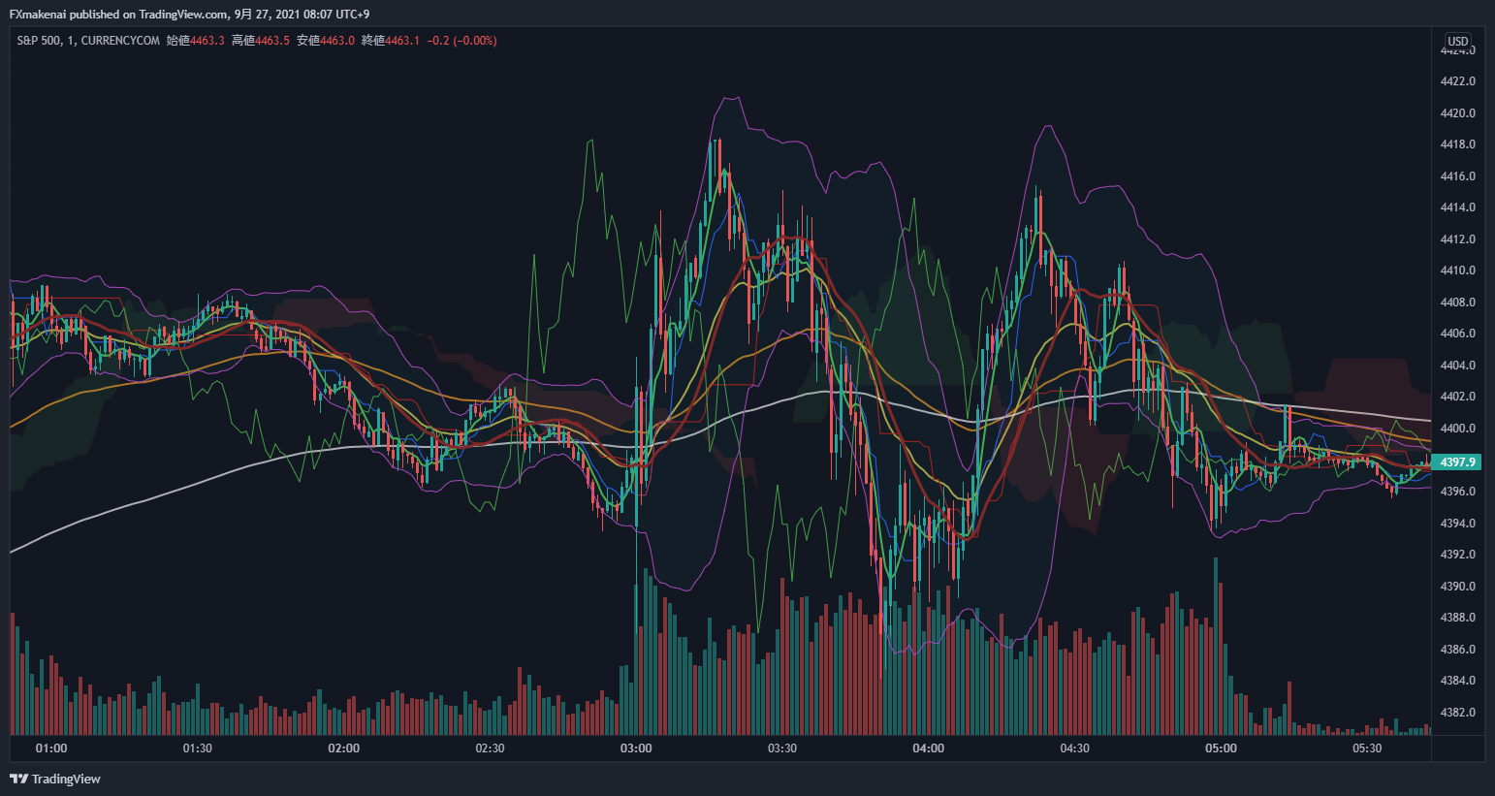The height and width of the screenshot is (796, 1495).
Task: Select the 01:30 time axis marker
Action: coord(197,748)
